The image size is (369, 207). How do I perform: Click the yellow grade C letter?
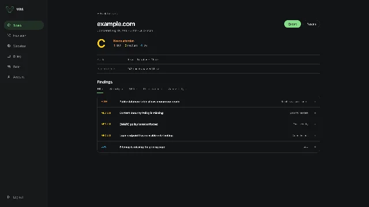[x=101, y=44]
